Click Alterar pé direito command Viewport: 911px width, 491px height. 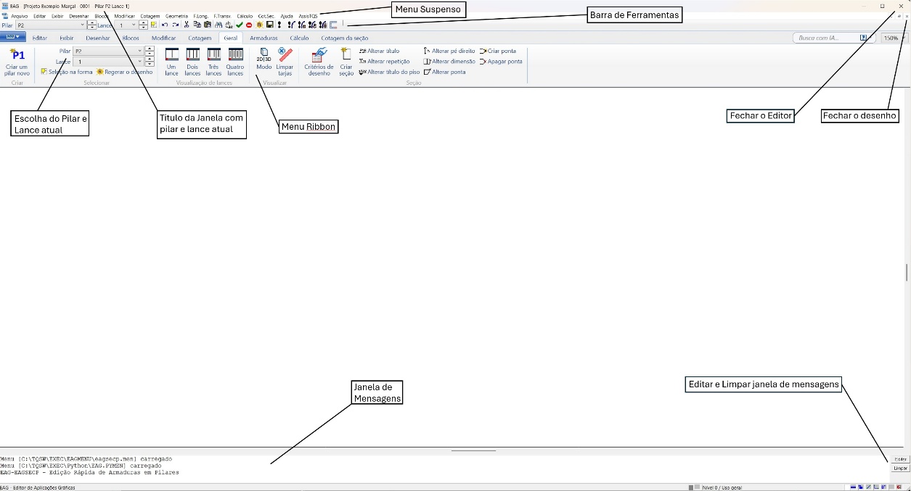[x=449, y=51]
